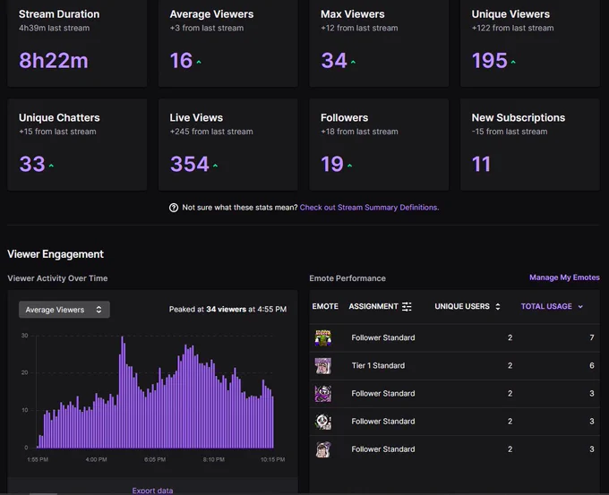Select the Unique Viewers 195 card
Viewport: 609px width, 495px height.
tap(530, 43)
